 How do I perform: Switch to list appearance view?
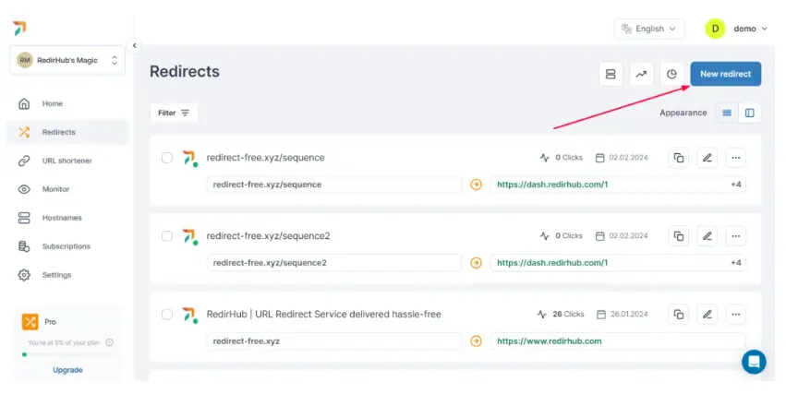click(x=727, y=113)
